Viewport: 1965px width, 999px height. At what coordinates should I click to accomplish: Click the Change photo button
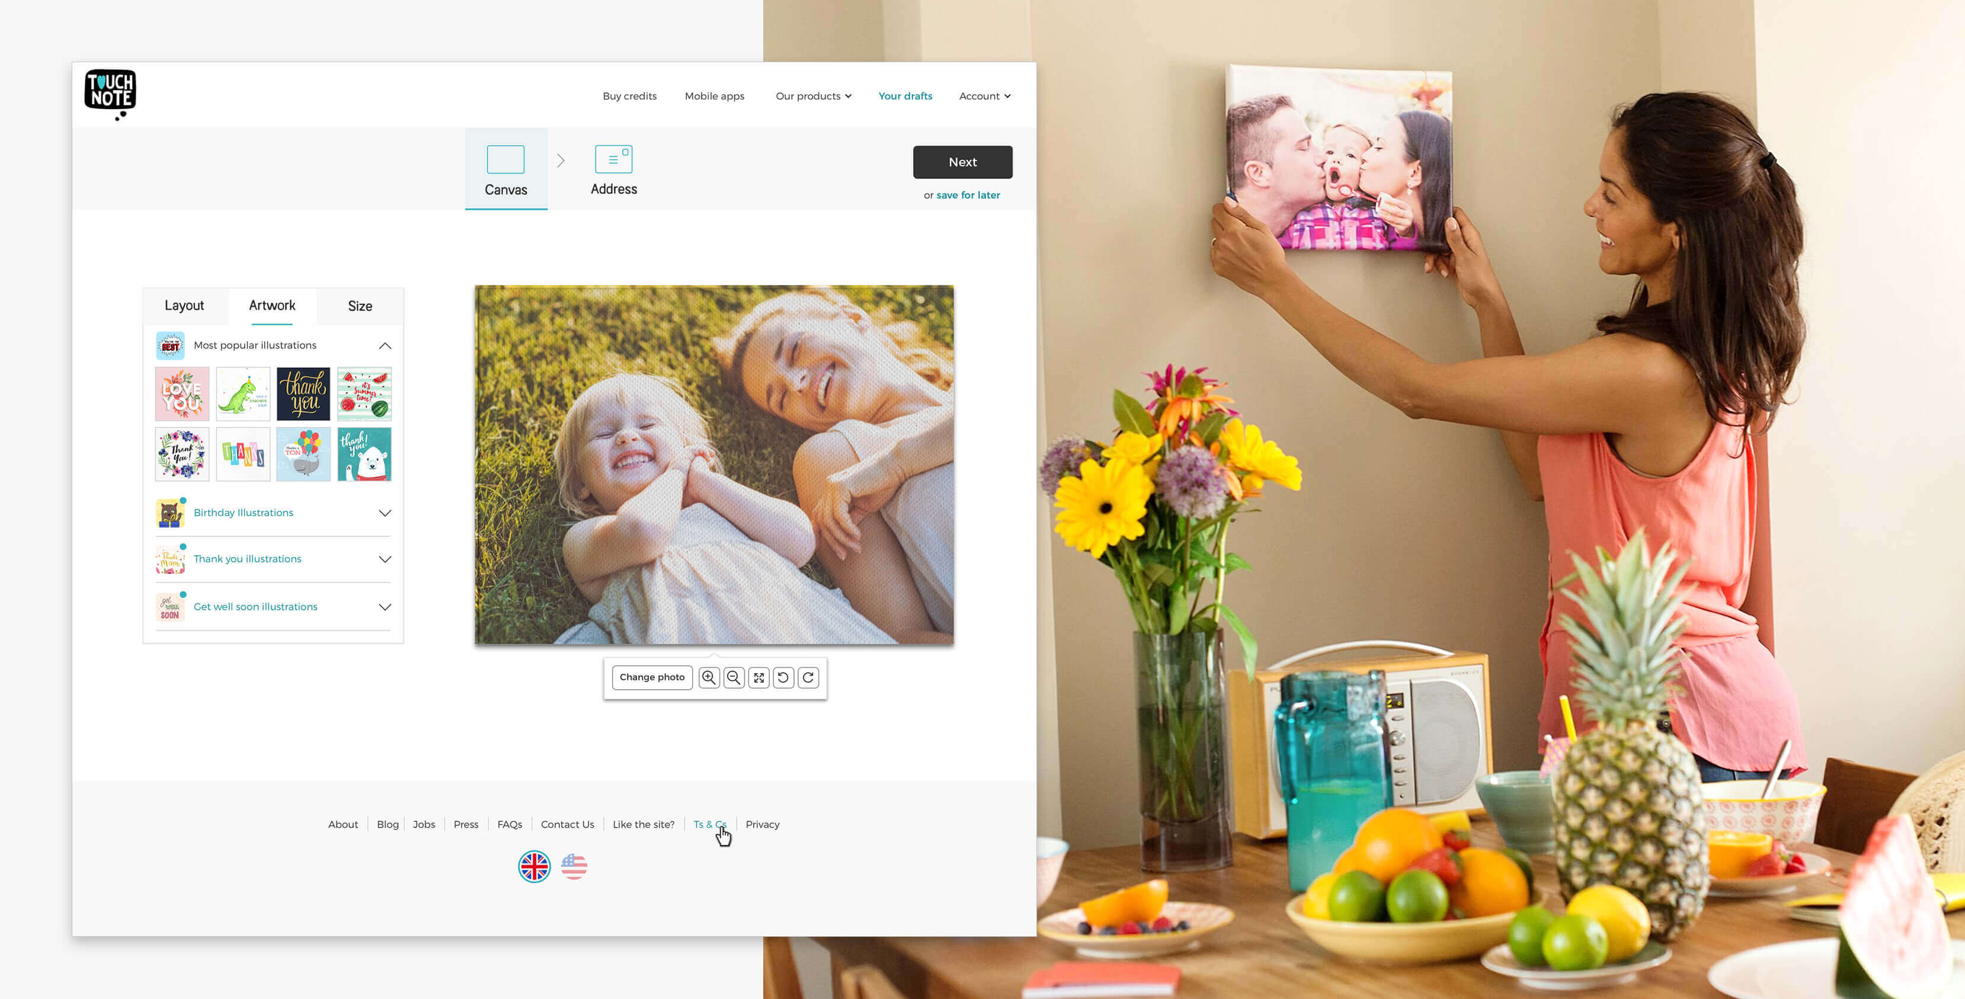651,677
